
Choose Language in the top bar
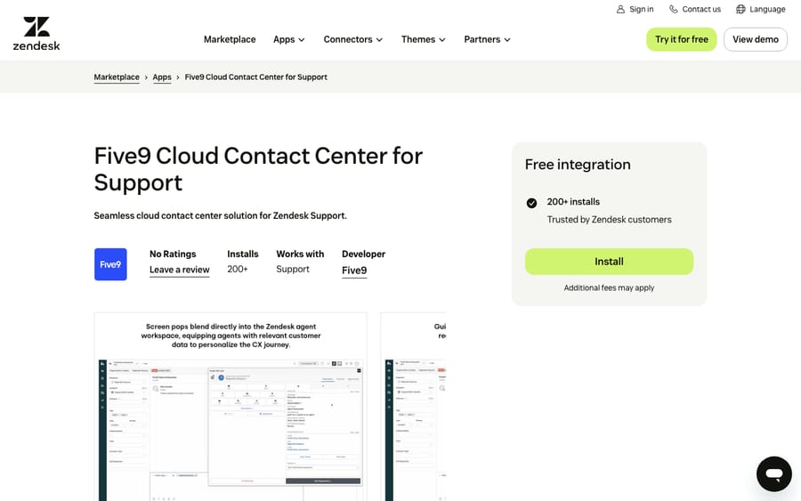[767, 9]
